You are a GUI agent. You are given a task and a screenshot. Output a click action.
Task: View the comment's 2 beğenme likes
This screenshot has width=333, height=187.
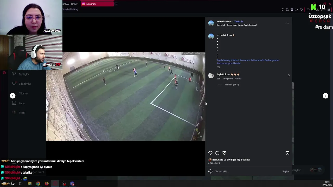pos(228,79)
